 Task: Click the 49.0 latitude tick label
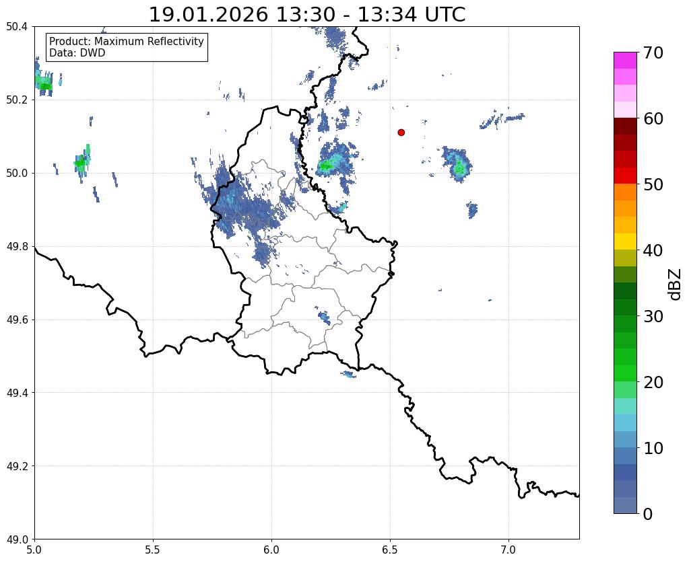[17, 539]
